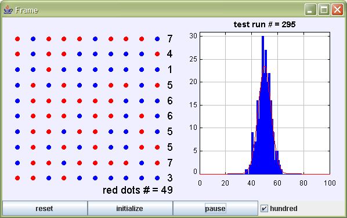
Task: Click the lone red dot in third row
Action: coord(49,70)
